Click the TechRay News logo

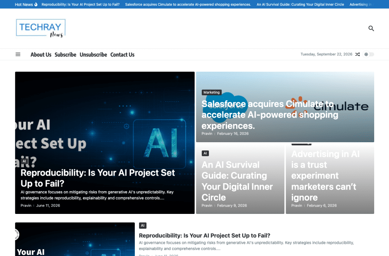pos(41,28)
